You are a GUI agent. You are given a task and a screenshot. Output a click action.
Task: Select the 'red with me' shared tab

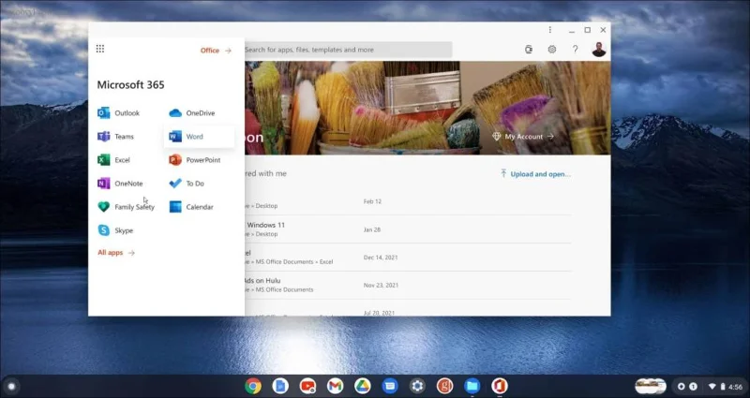tap(265, 173)
